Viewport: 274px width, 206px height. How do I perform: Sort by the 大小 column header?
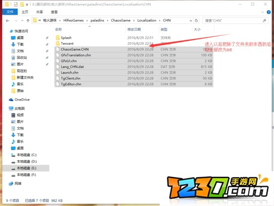click(x=197, y=30)
